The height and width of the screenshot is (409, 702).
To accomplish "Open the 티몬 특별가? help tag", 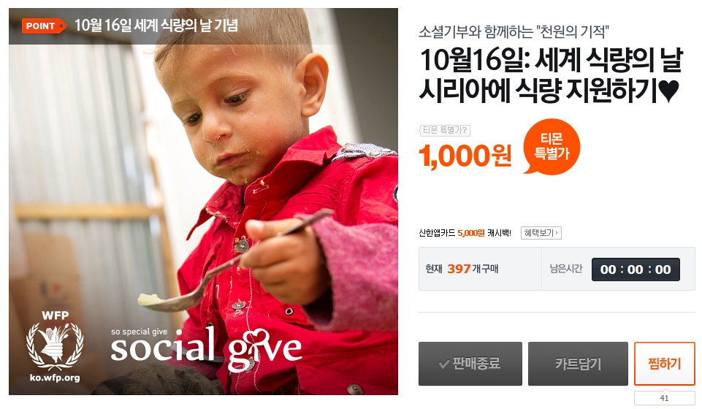I will (x=445, y=130).
